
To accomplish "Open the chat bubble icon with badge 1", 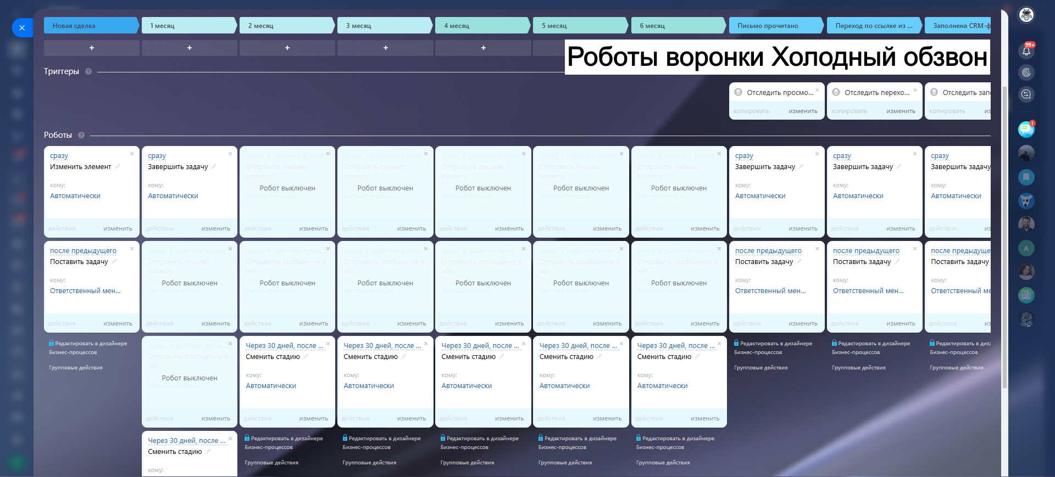I will coord(1026,129).
